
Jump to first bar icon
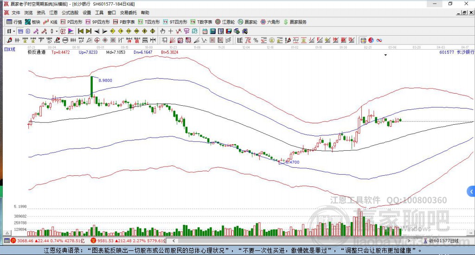pyautogui.click(x=81, y=31)
